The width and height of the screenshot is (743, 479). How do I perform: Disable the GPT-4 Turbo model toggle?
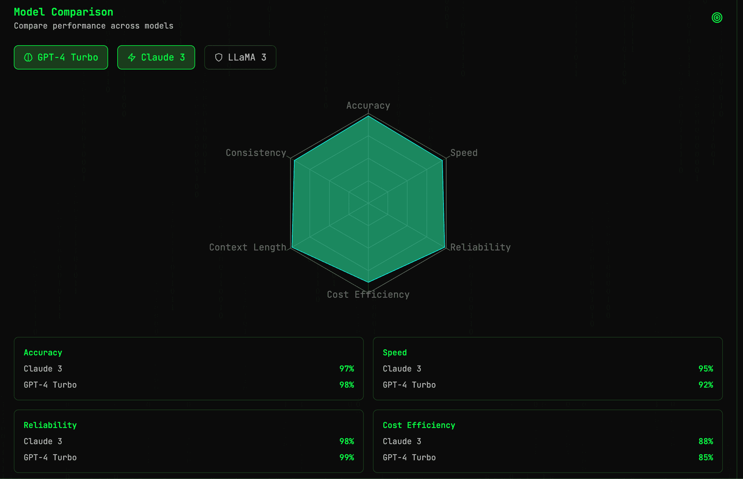point(61,57)
